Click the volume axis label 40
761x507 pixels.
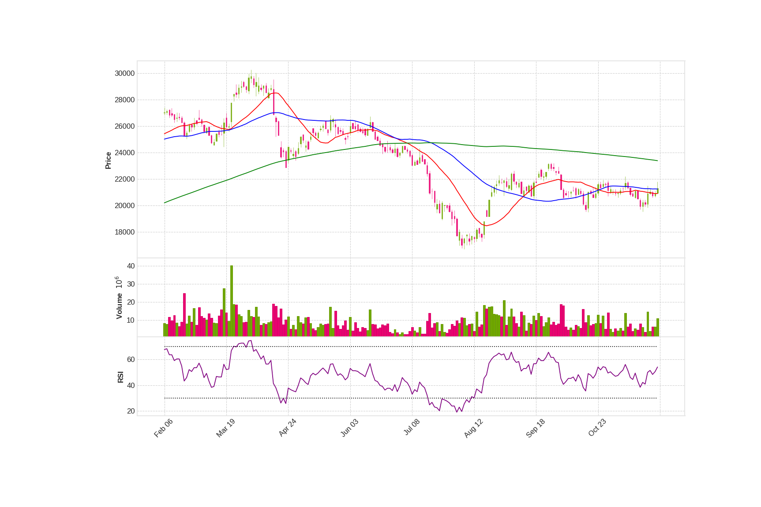pyautogui.click(x=131, y=266)
